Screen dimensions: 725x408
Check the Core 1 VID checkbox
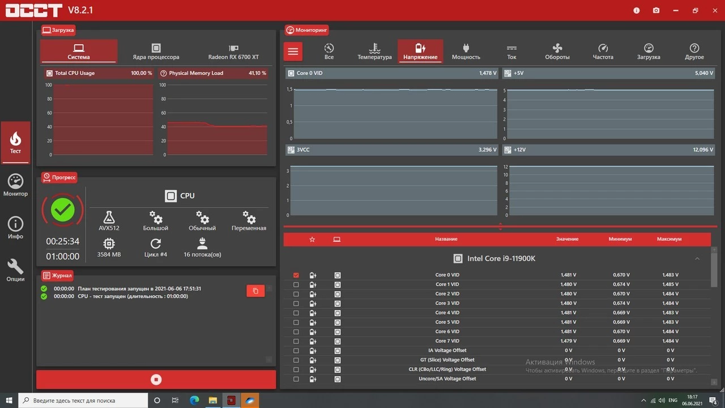coord(296,284)
